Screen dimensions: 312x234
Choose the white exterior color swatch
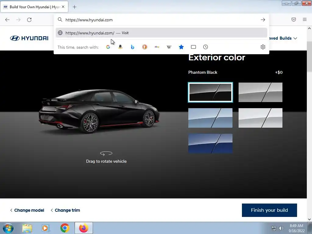[261, 118]
